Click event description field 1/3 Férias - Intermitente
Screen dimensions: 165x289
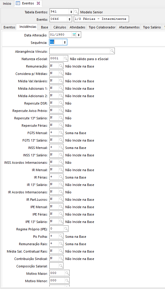tap(101, 19)
